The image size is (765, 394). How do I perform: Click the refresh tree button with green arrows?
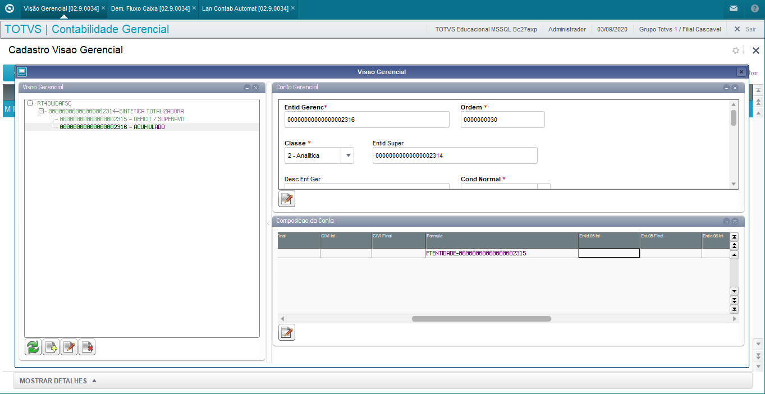[34, 347]
